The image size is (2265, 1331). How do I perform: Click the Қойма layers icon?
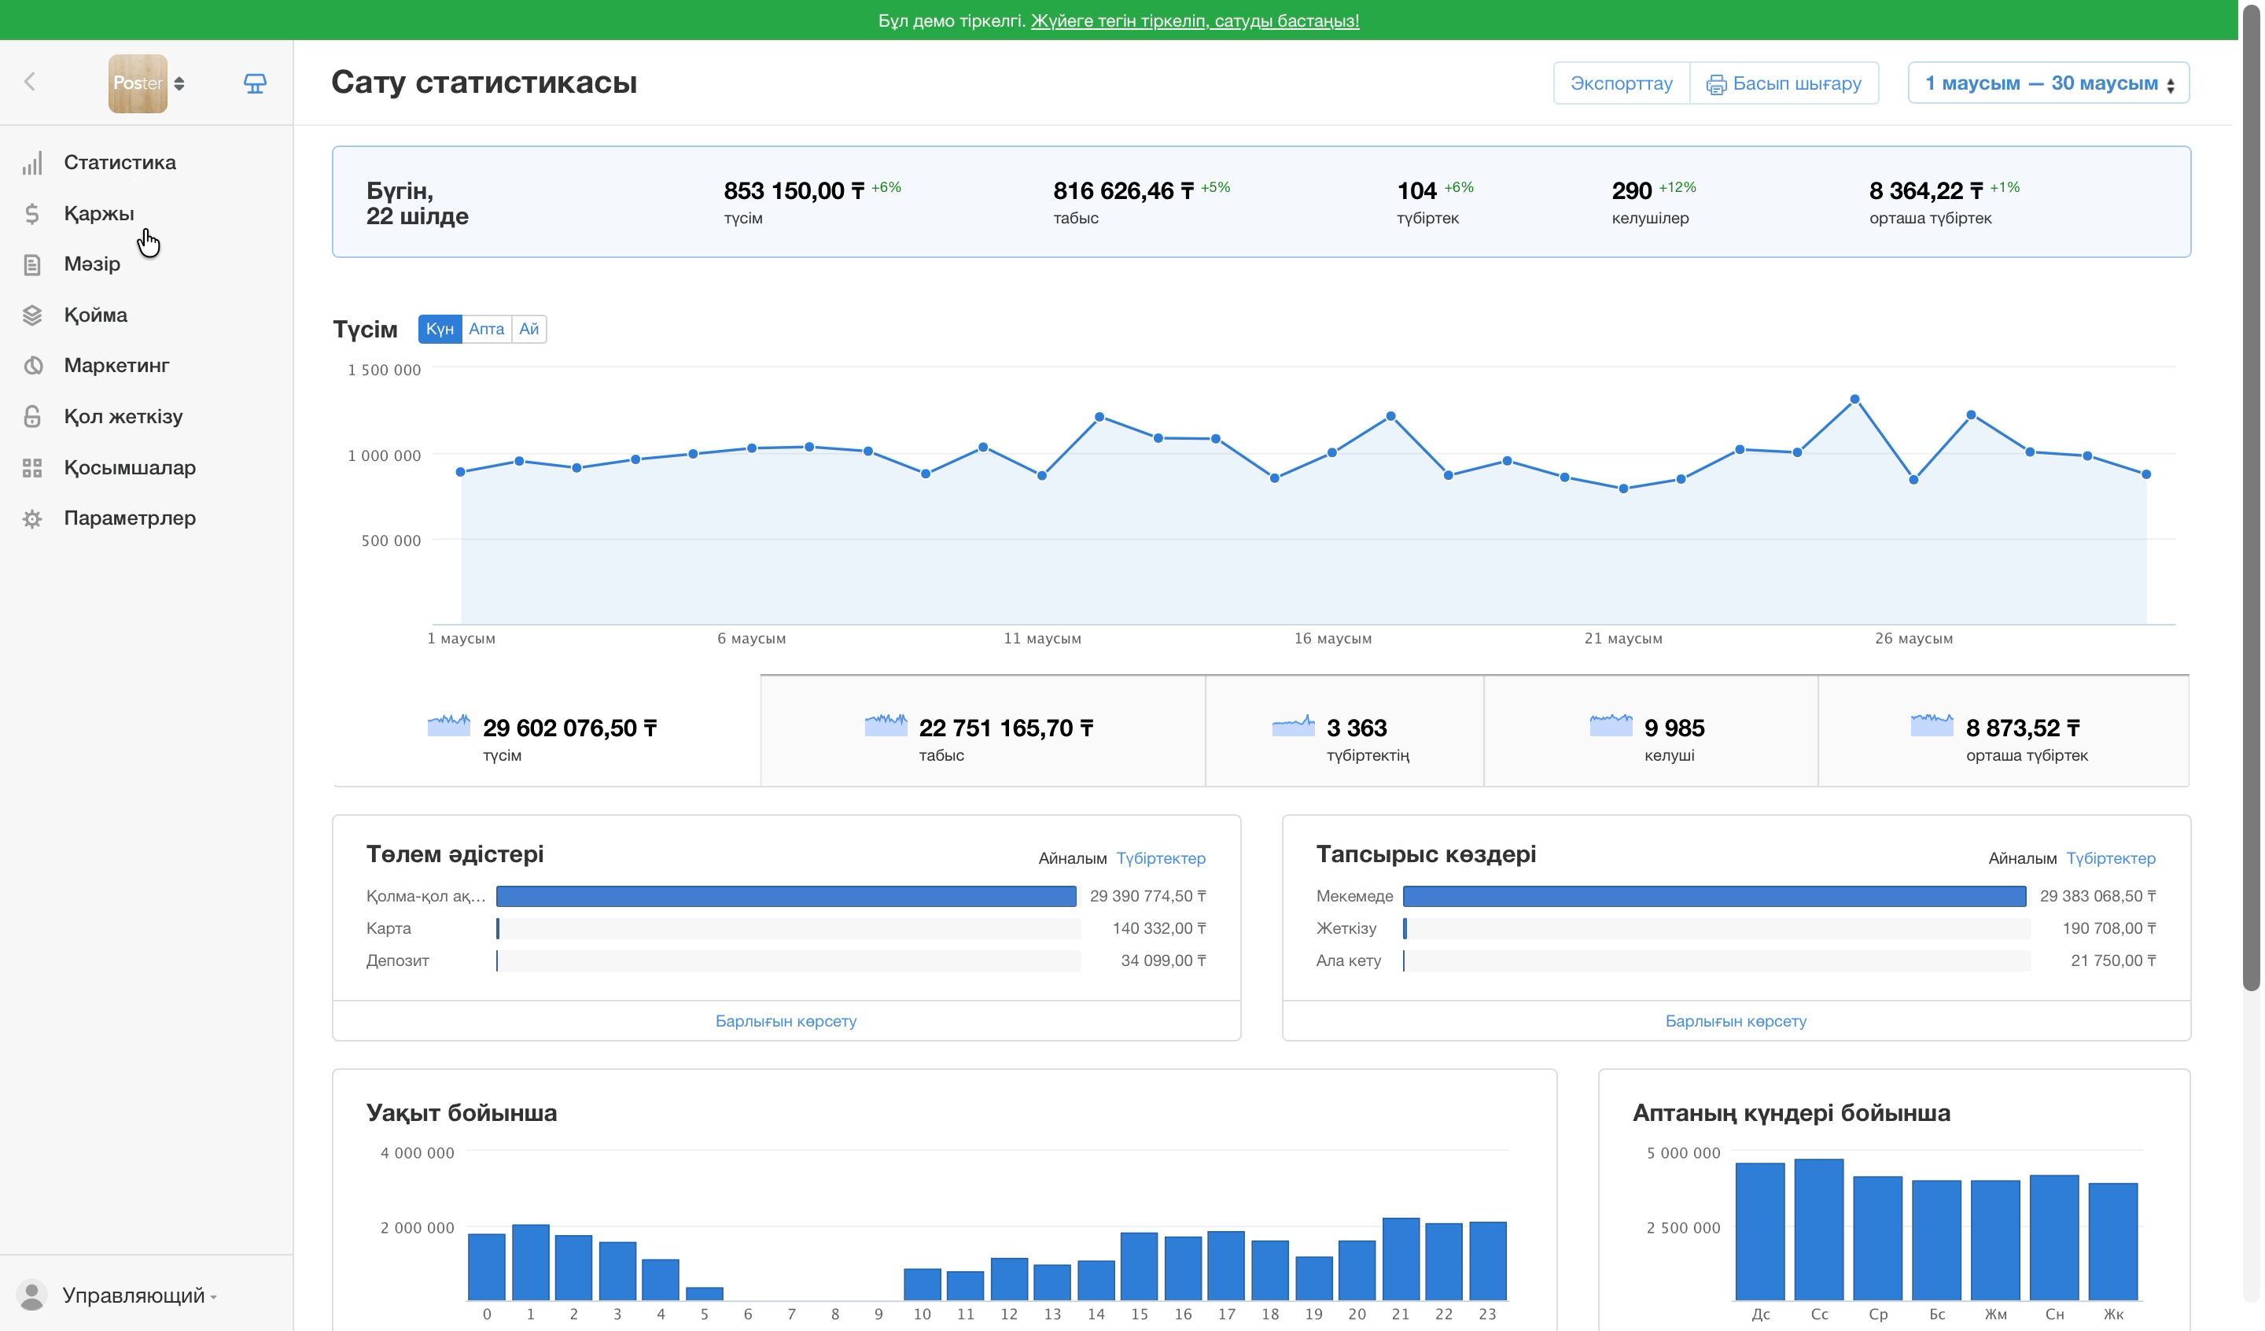coord(32,315)
